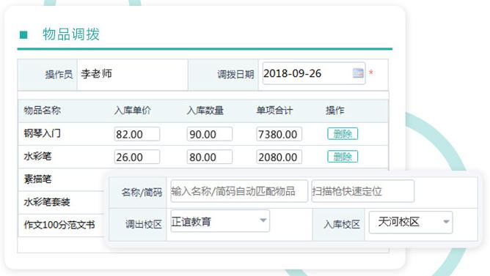Viewport: 490px width, 276px height.
Task: Click the 单项合计 column header
Action: point(274,111)
